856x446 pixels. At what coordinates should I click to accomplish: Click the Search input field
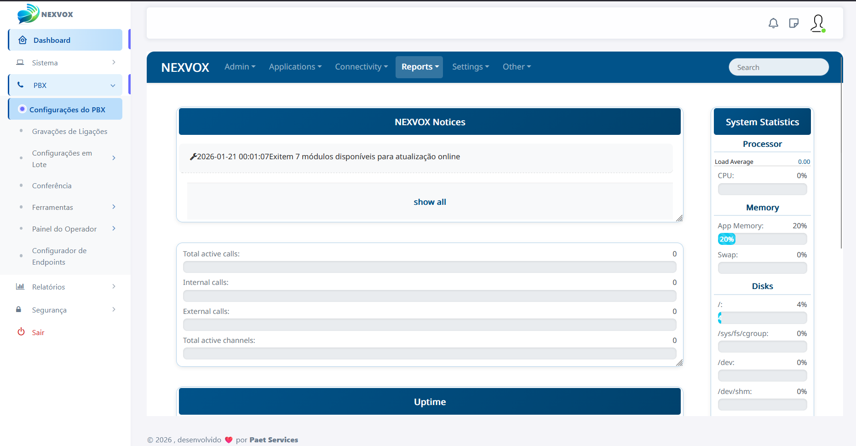pyautogui.click(x=779, y=67)
